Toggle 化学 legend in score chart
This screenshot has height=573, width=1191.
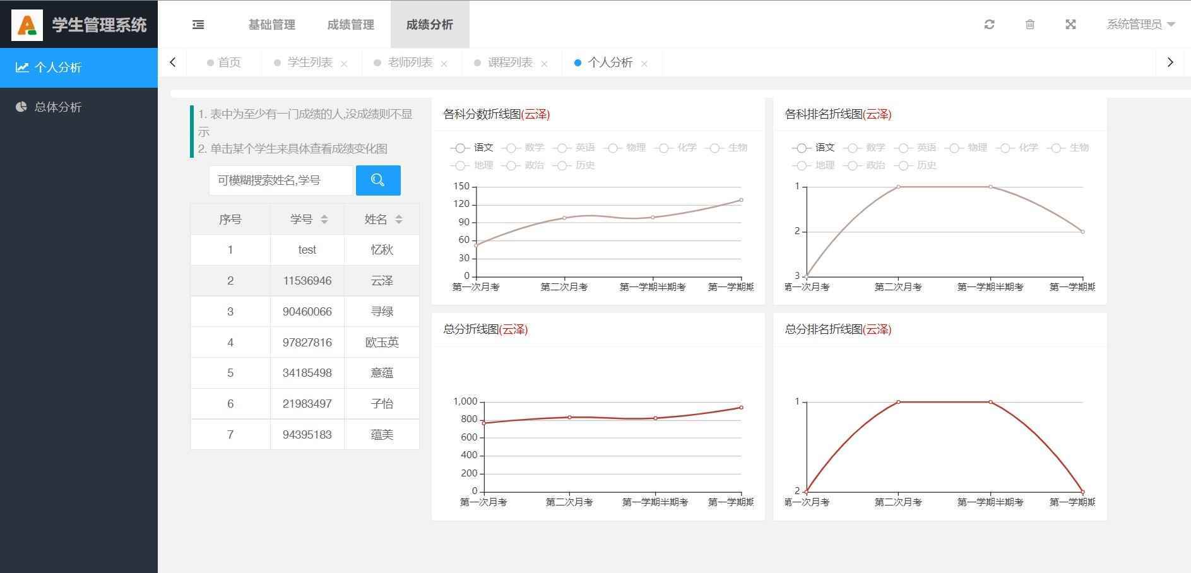tap(675, 148)
